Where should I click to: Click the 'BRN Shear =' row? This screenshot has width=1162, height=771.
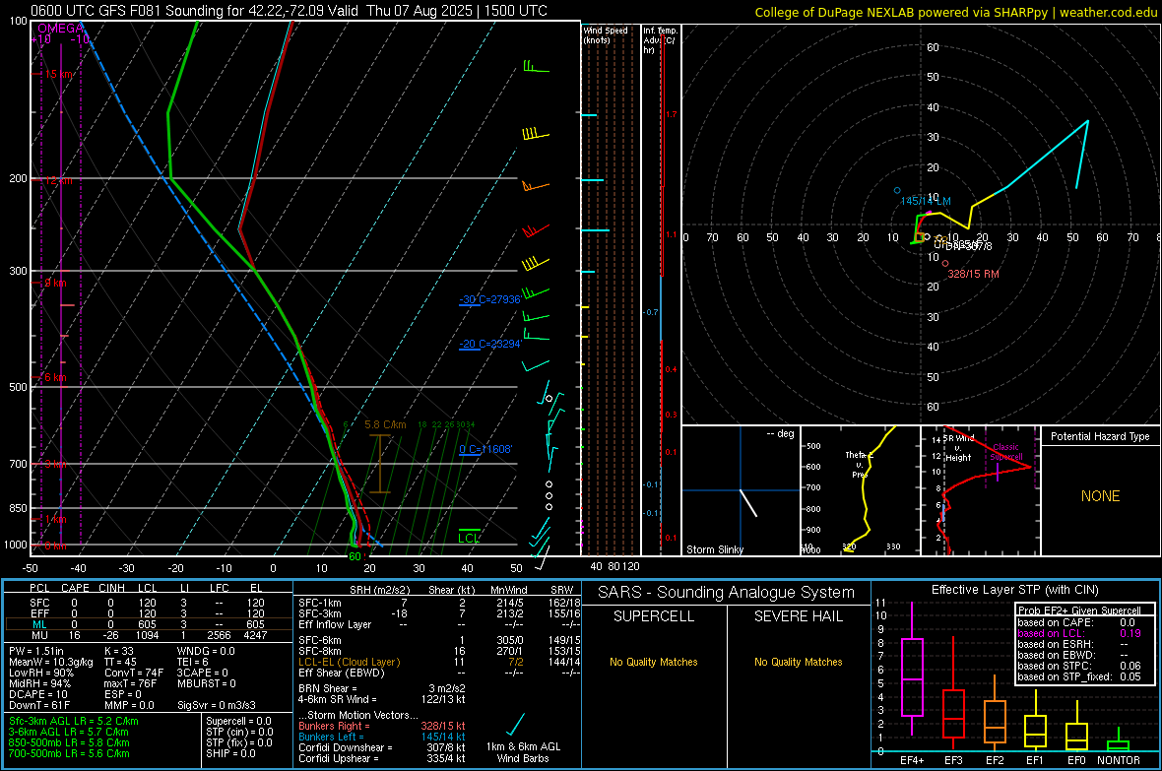382,688
